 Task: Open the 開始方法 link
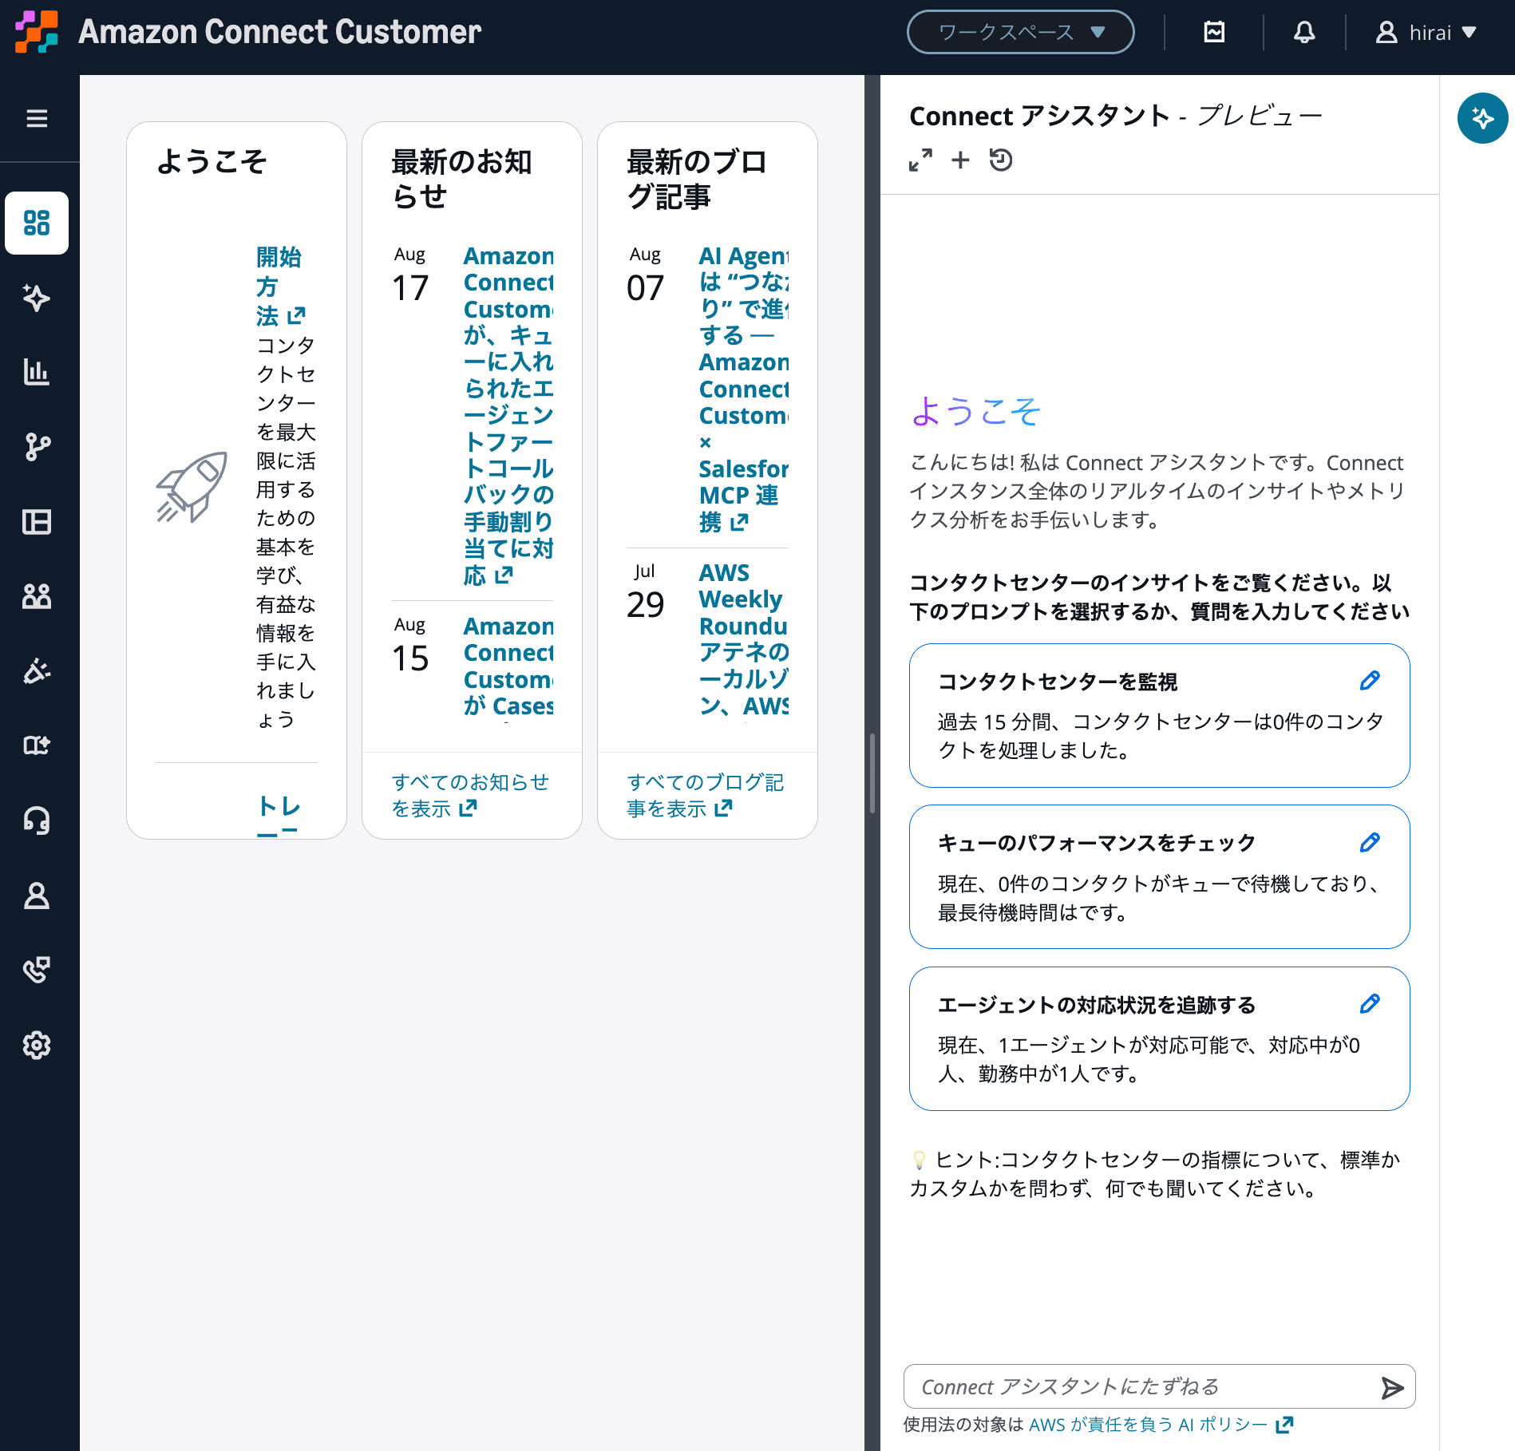[280, 287]
